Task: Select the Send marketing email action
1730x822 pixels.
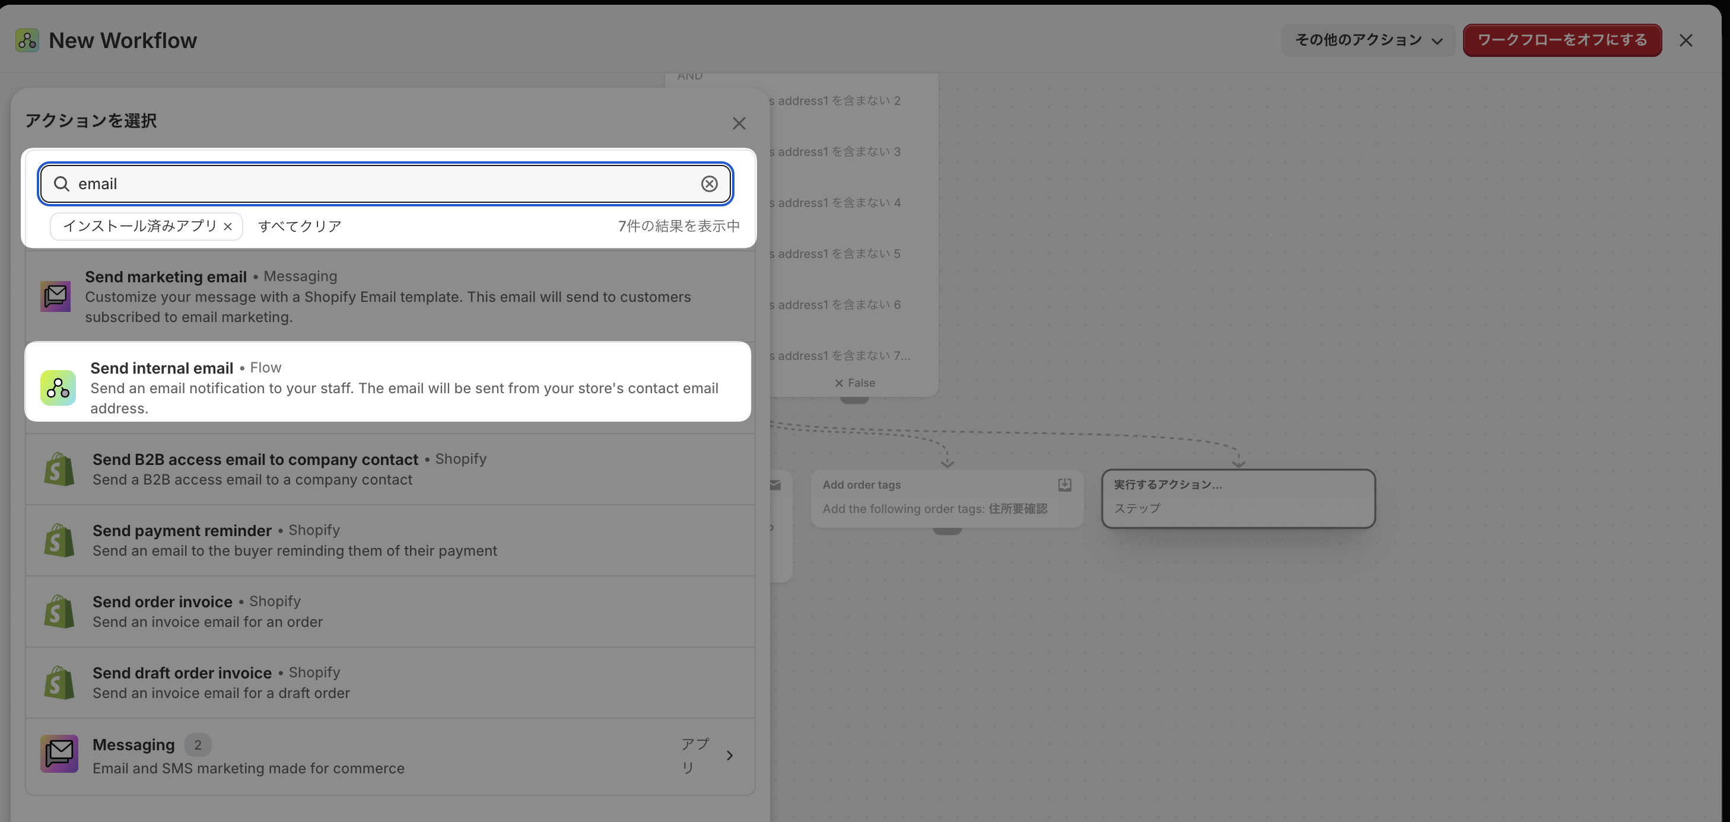Action: point(390,296)
